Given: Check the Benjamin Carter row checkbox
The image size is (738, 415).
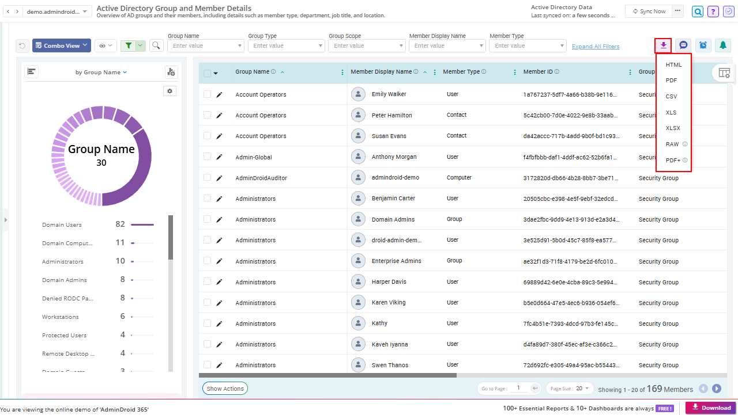Looking at the screenshot, I should [x=207, y=199].
